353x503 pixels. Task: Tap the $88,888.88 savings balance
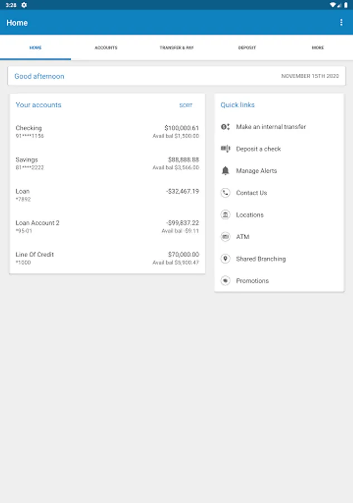[x=183, y=159]
